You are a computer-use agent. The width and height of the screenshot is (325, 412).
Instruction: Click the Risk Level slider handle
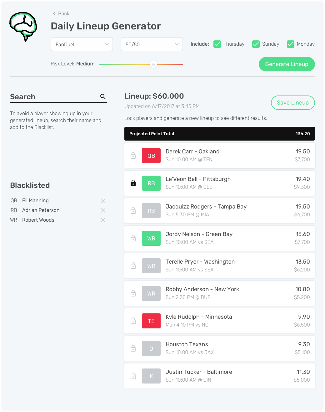coord(153,64)
